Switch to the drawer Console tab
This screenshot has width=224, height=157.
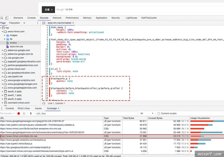10,108
